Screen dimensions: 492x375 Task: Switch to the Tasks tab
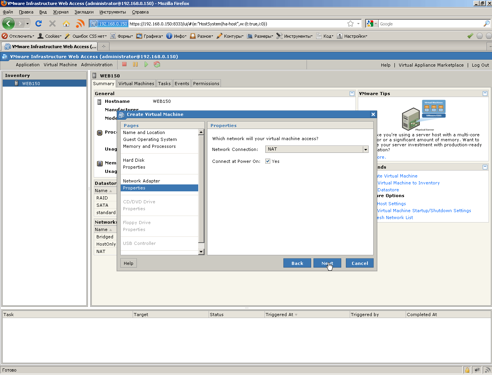(164, 84)
